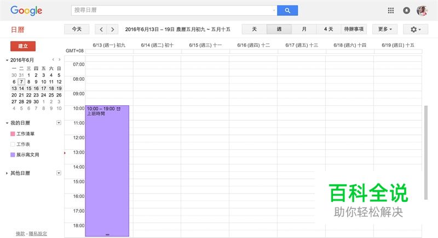Click the 今天 button

point(77,30)
